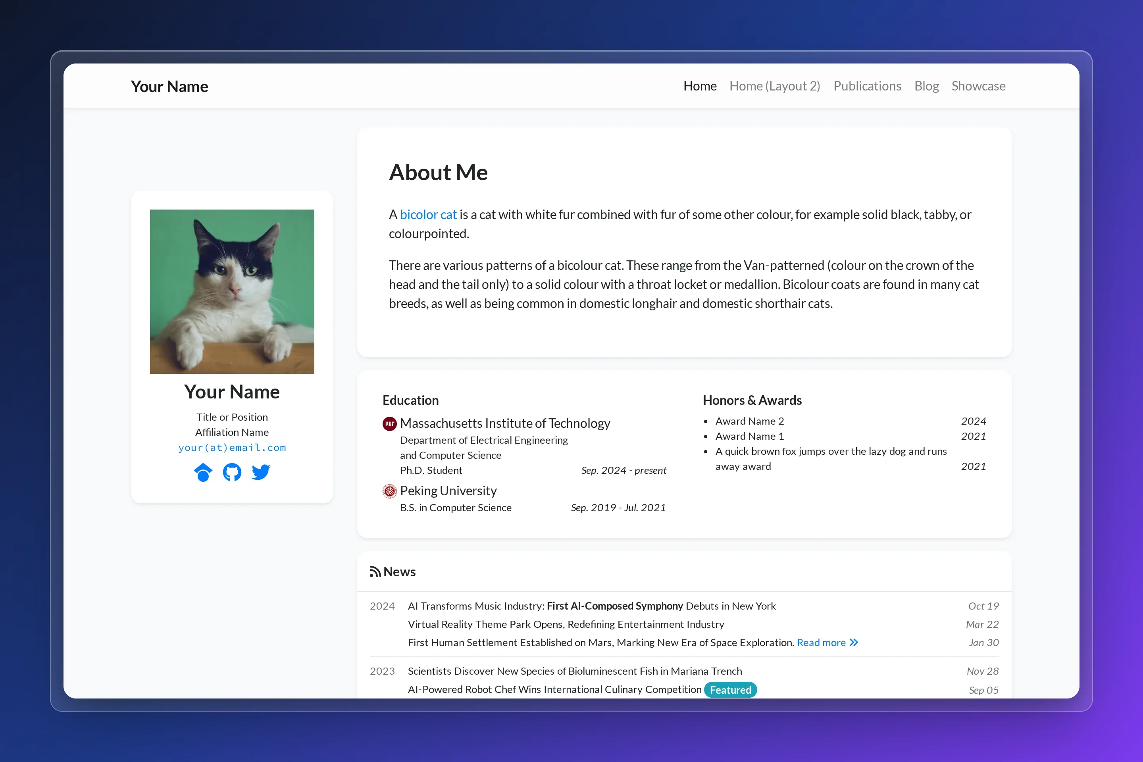The width and height of the screenshot is (1143, 762).
Task: Click the Bioluminescent Fish news item
Action: tap(575, 671)
